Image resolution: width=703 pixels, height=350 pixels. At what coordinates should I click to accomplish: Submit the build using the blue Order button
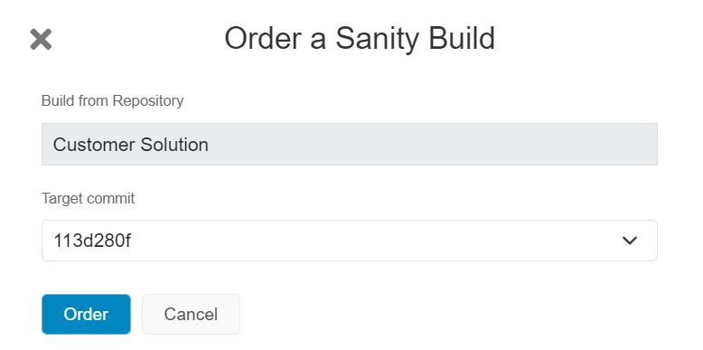86,314
